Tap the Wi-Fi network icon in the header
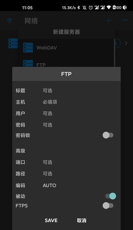The height and width of the screenshot is (230, 133). pyautogui.click(x=10, y=20)
